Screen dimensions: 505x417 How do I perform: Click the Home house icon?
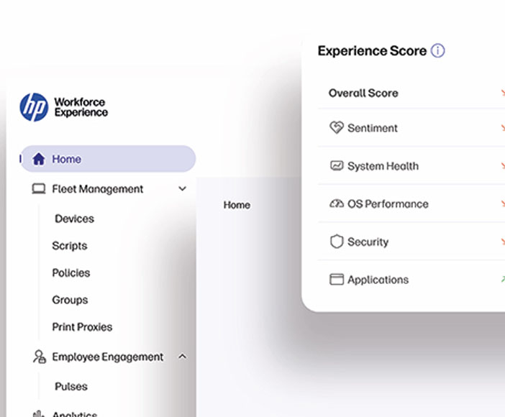(x=39, y=159)
